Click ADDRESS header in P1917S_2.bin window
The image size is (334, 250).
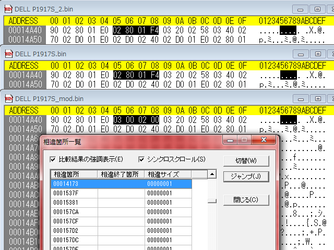point(23,21)
